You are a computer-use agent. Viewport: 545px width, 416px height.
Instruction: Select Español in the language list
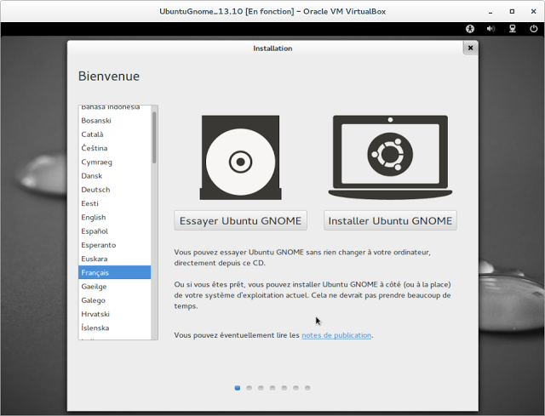115,231
